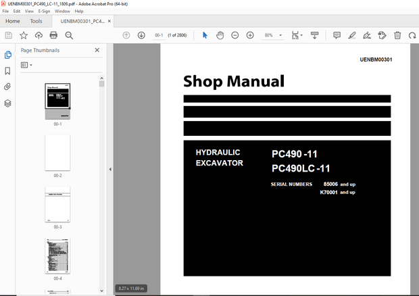Close the Page Thumbnails panel
This screenshot has height=296, width=419.
97,50
